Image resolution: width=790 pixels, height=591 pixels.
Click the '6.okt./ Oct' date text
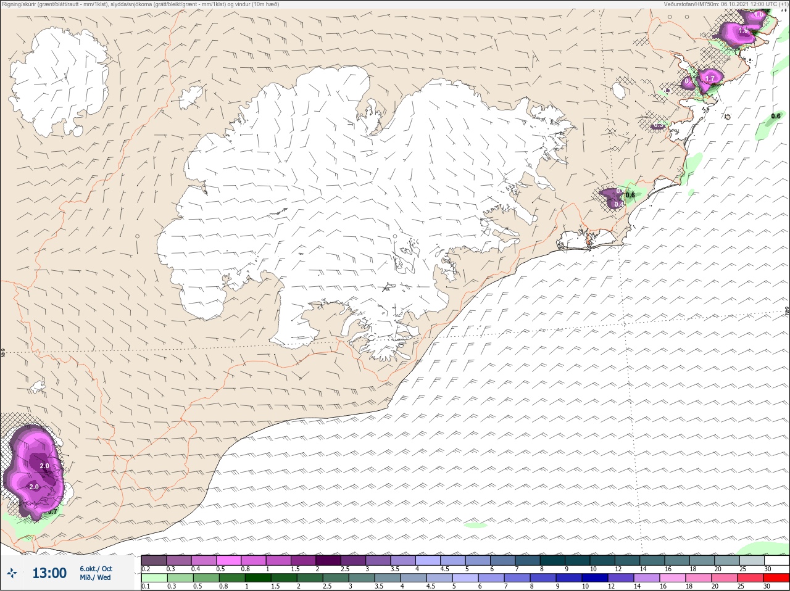[x=96, y=569]
